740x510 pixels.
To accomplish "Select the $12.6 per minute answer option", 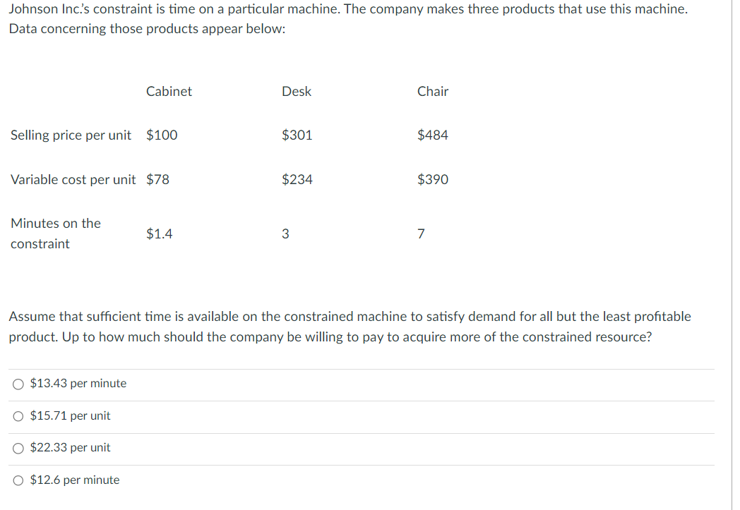I will pos(74,480).
